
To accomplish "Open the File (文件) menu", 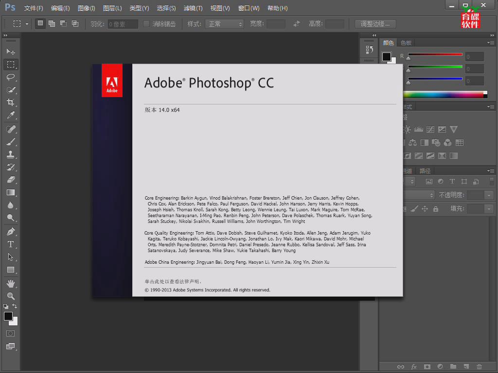I will [x=34, y=8].
